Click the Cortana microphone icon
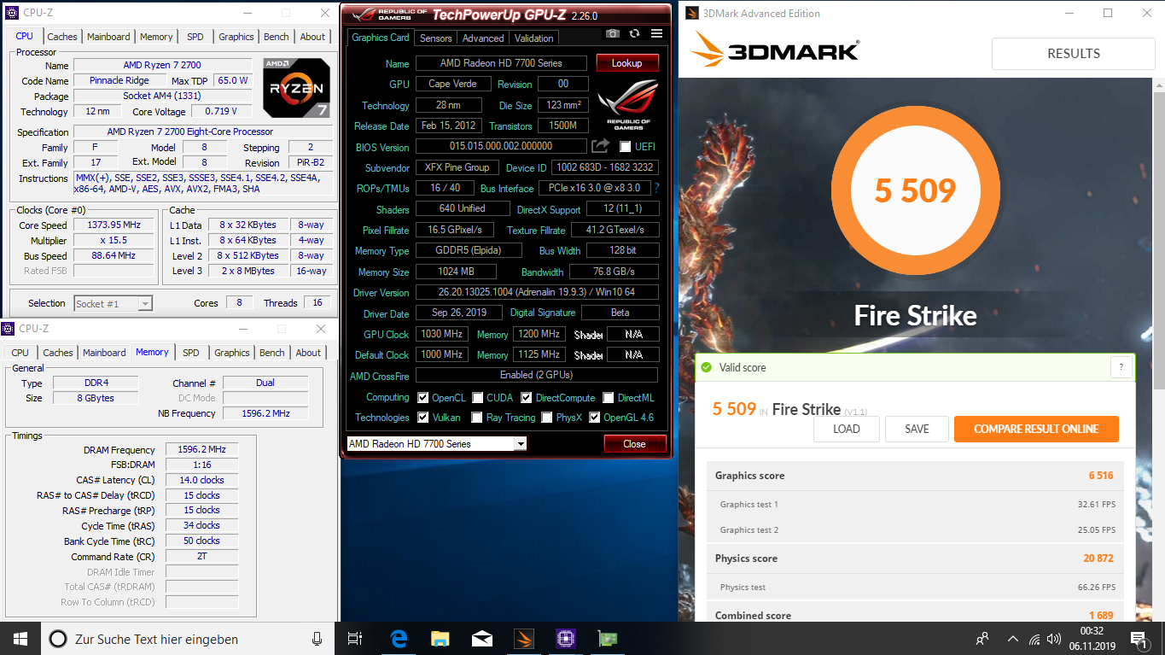Viewport: 1165px width, 655px height. pos(317,638)
